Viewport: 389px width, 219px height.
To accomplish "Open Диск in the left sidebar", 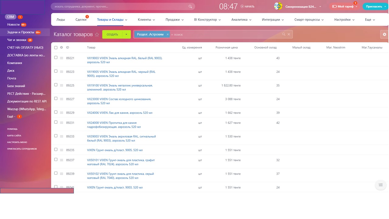I will (11, 71).
